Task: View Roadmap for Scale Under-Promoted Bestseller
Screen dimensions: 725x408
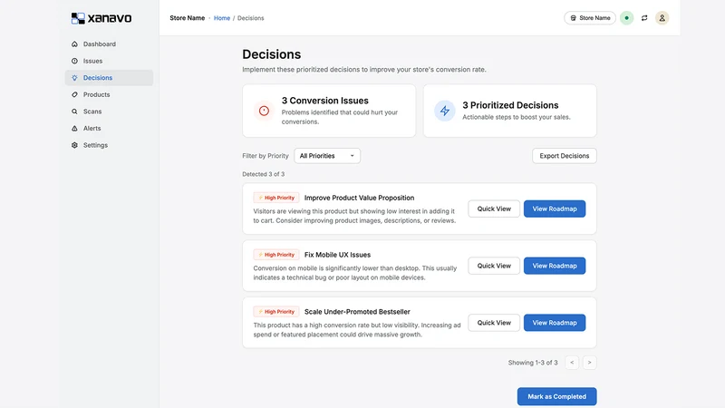Action: coord(555,323)
